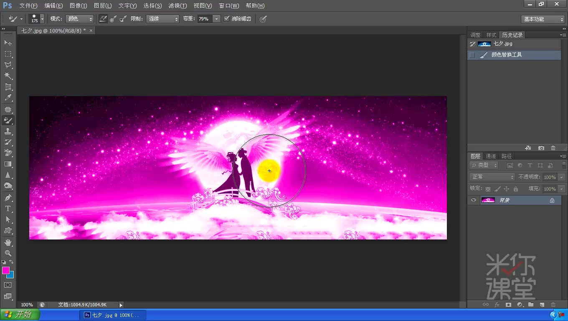Select the Magic Wand tool
Screen dimensions: 568x321
(8, 76)
